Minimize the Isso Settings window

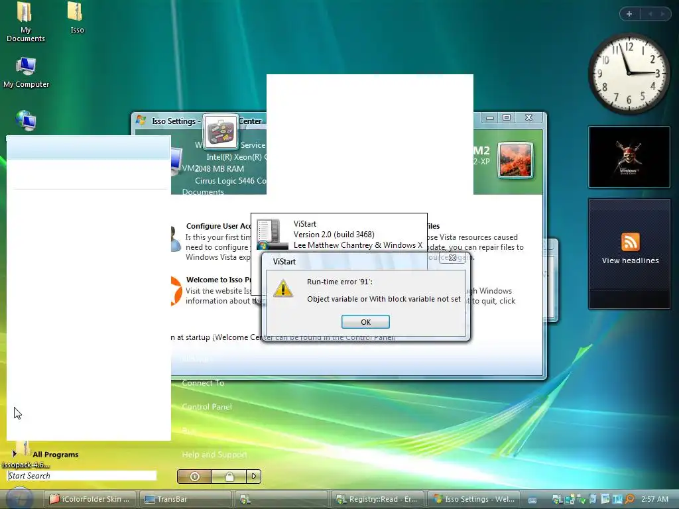pos(490,117)
